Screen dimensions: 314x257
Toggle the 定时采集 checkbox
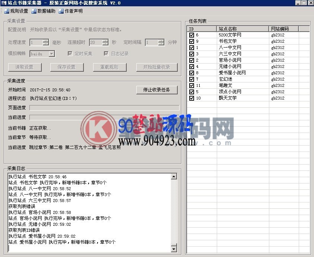(70, 53)
